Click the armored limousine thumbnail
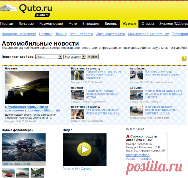 pyautogui.click(x=136, y=111)
